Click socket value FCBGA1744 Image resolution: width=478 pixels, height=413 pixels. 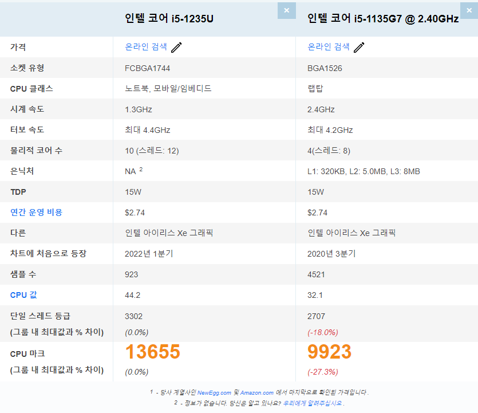click(x=147, y=68)
